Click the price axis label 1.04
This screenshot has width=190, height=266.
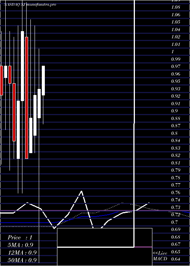[176, 30]
